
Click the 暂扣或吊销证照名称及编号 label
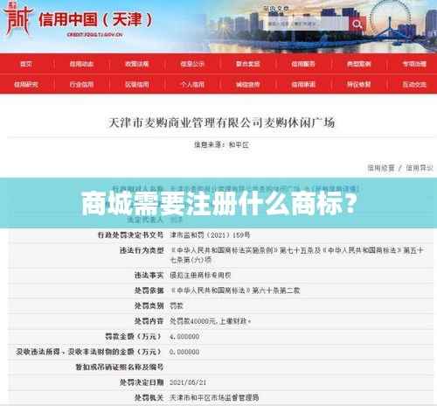120,367
